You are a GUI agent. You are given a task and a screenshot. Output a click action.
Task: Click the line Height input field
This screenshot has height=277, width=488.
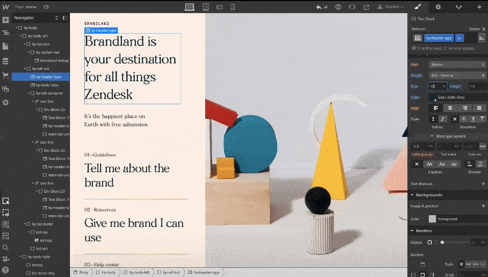click(478, 86)
